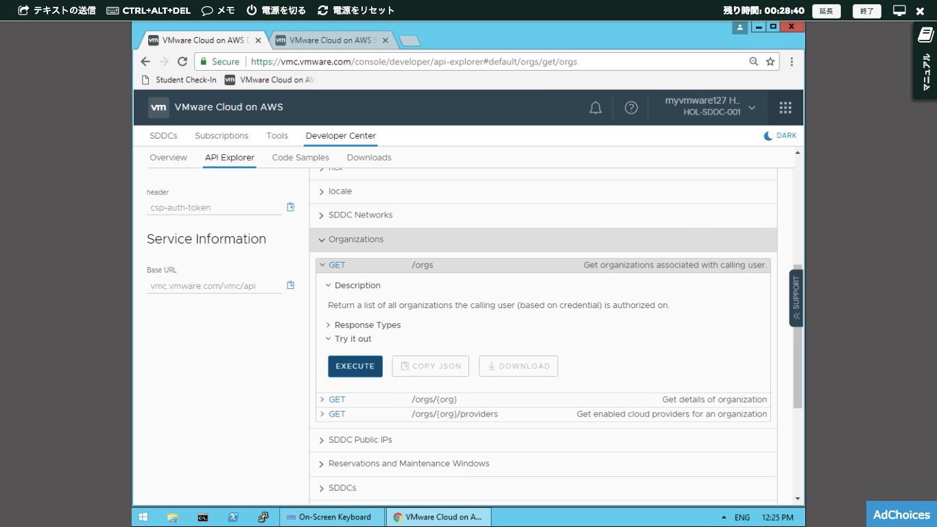
Task: Toggle the DARK theme switch
Action: coord(781,136)
